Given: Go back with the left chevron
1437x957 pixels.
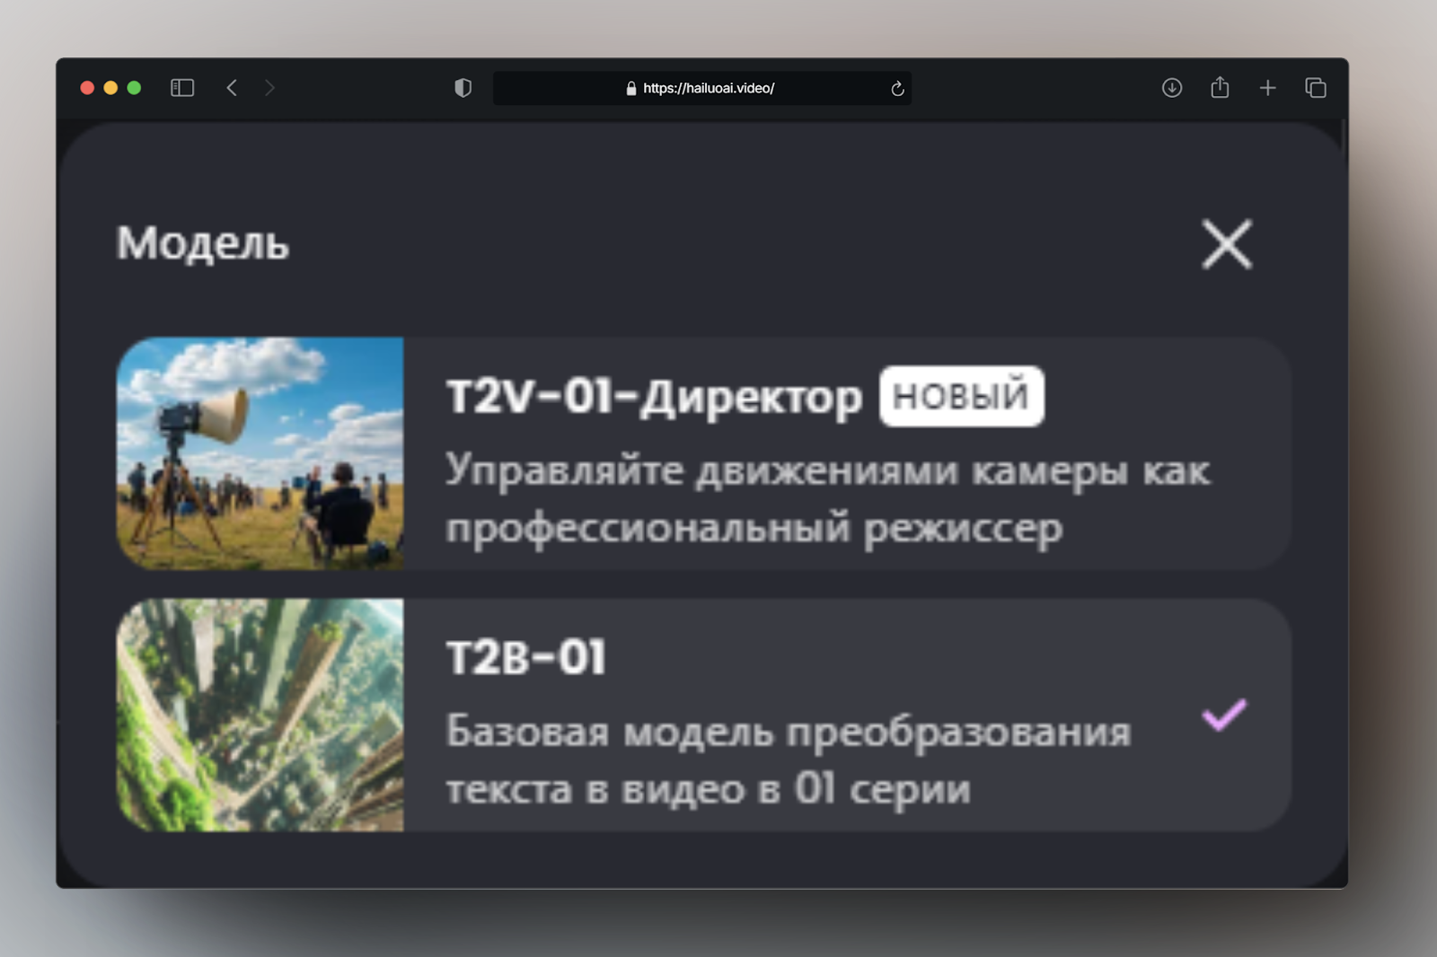Looking at the screenshot, I should click(232, 88).
